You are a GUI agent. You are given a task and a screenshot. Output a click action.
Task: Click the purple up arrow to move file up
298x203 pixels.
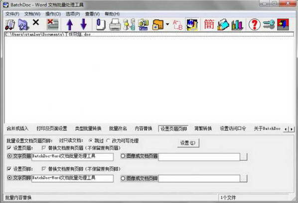coord(70,25)
